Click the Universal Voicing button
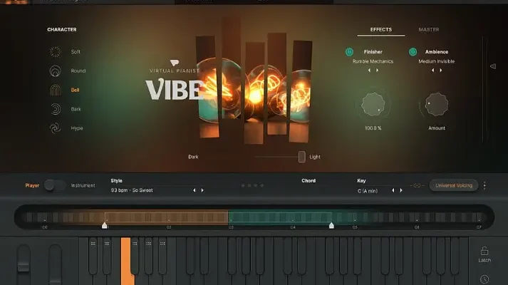The image size is (508, 285). tap(453, 185)
